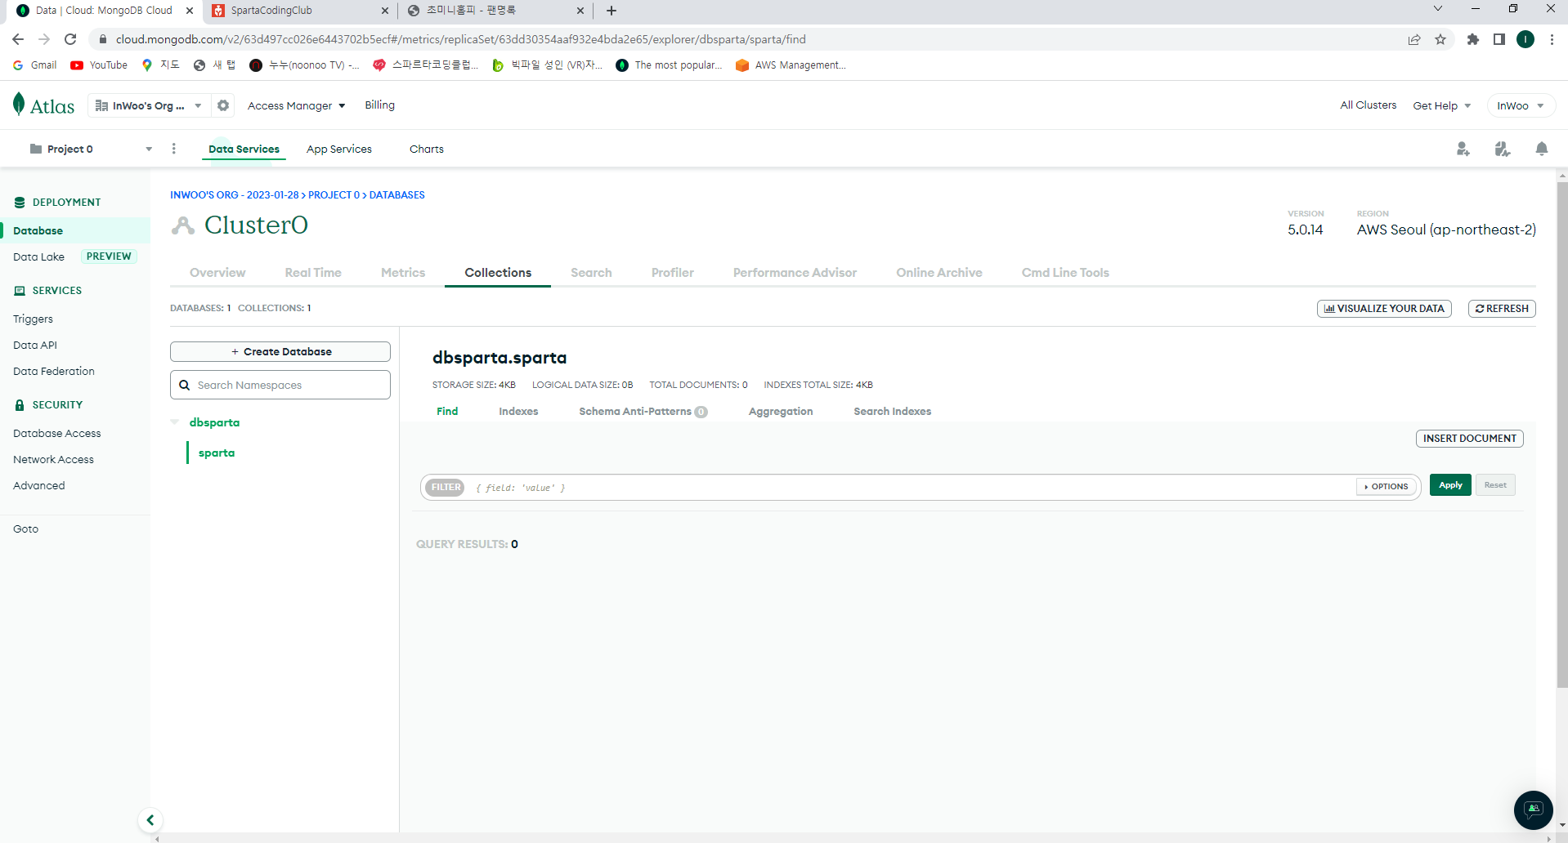
Task: Open Schema Anti-Patterns tab
Action: 643,411
